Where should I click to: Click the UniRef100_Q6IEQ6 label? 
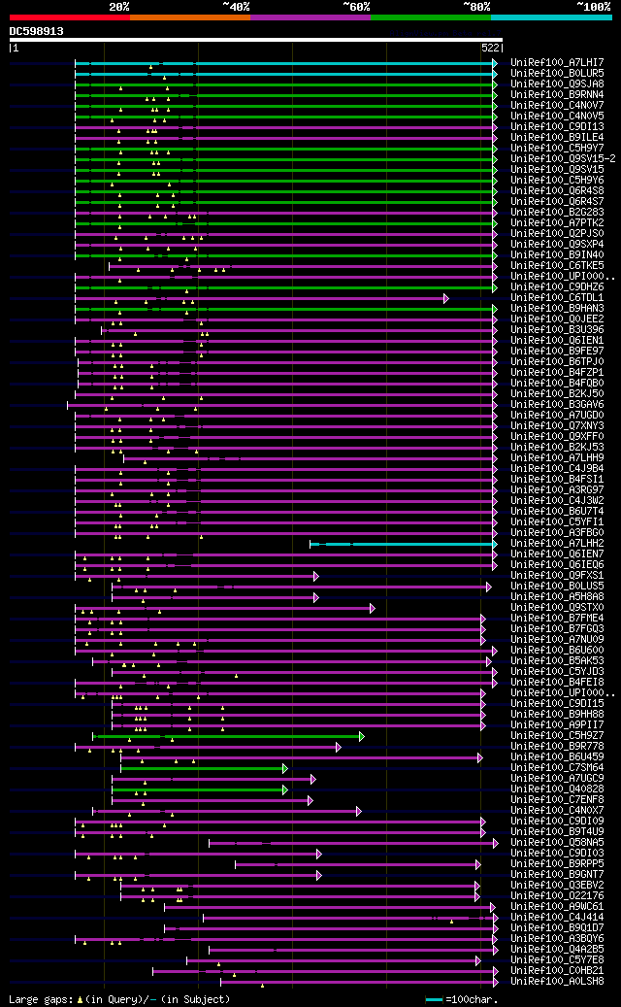tap(557, 566)
